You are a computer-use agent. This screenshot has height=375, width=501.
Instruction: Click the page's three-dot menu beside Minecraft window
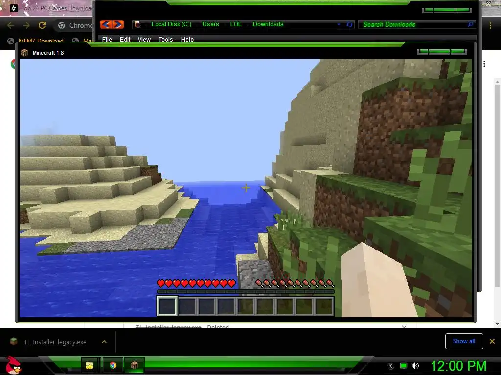point(484,64)
